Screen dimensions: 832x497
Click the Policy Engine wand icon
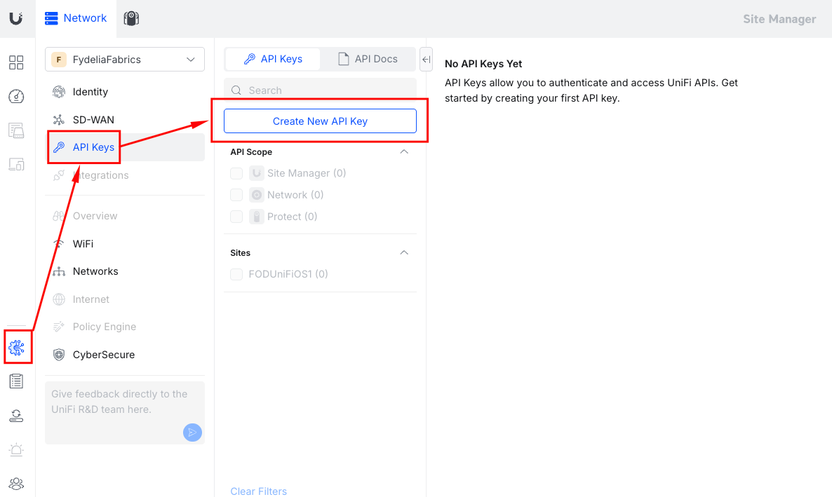pos(59,327)
